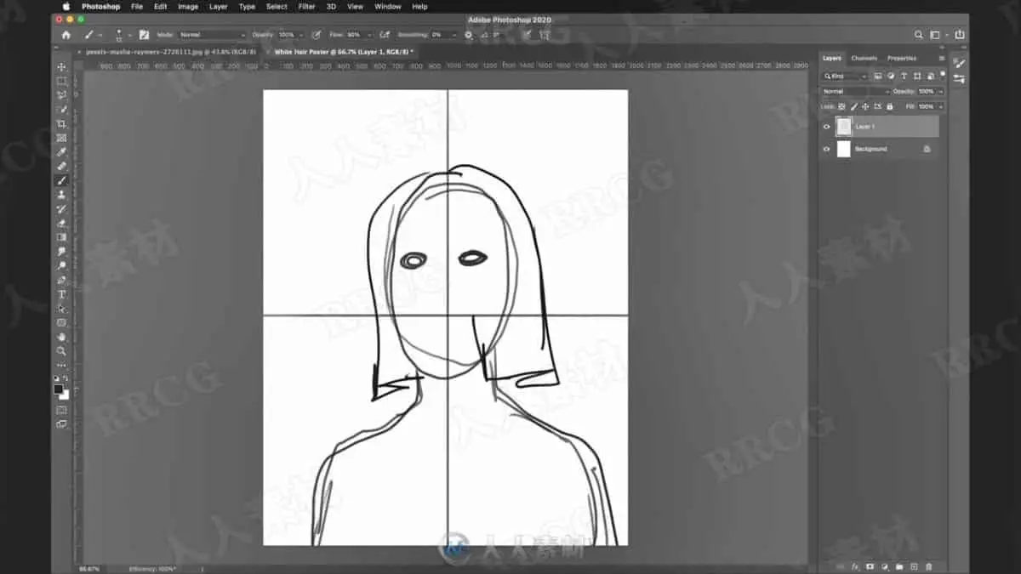Toggle lock image pixels brush icon
The image size is (1021, 574).
coord(853,106)
